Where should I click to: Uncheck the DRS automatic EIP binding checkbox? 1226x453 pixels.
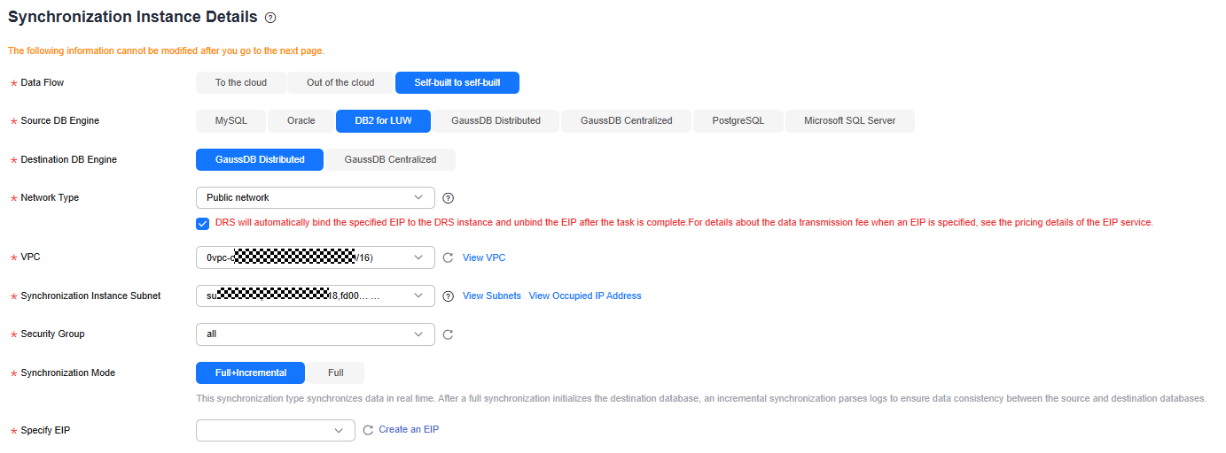click(x=203, y=223)
